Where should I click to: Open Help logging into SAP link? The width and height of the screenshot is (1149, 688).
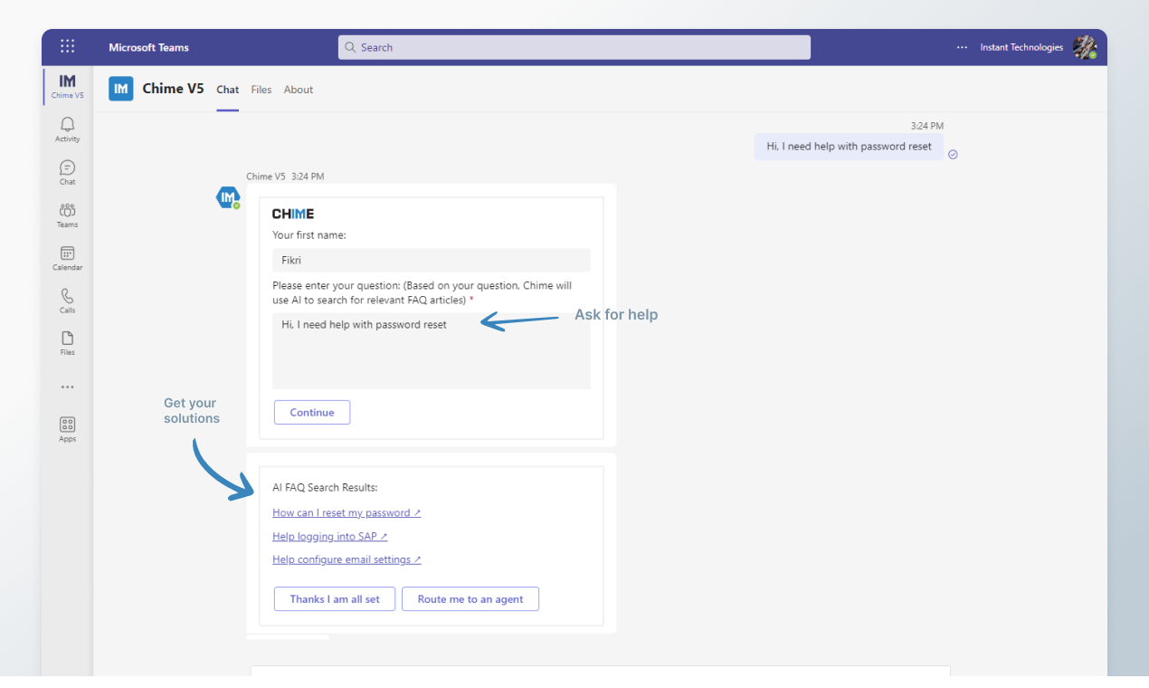pyautogui.click(x=330, y=537)
